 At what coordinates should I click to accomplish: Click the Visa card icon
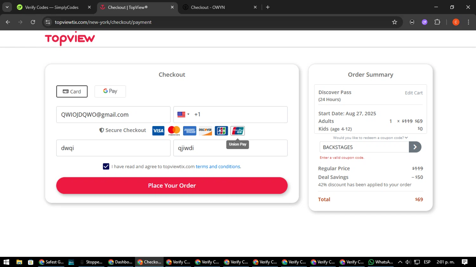coord(158,130)
